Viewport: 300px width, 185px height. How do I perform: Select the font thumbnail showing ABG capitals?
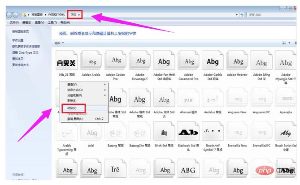point(188,168)
